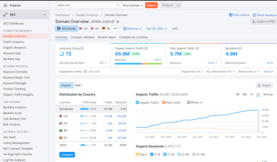Open Keyword Magic Tool in sidebar
The width and height of the screenshot is (277, 162).
click(16, 77)
